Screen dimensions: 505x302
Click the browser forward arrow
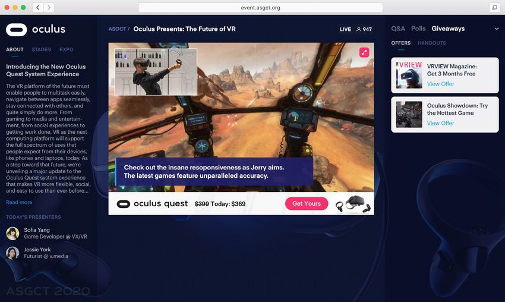coord(49,7)
